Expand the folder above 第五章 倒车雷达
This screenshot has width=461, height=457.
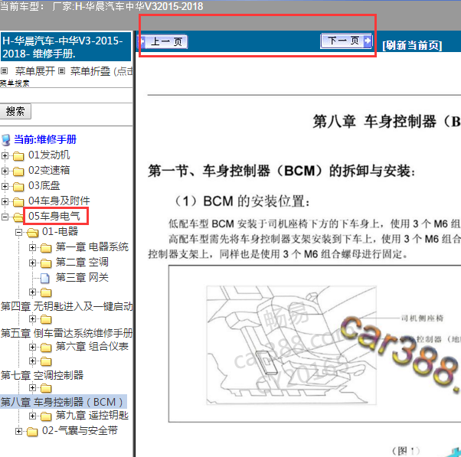pos(32,319)
